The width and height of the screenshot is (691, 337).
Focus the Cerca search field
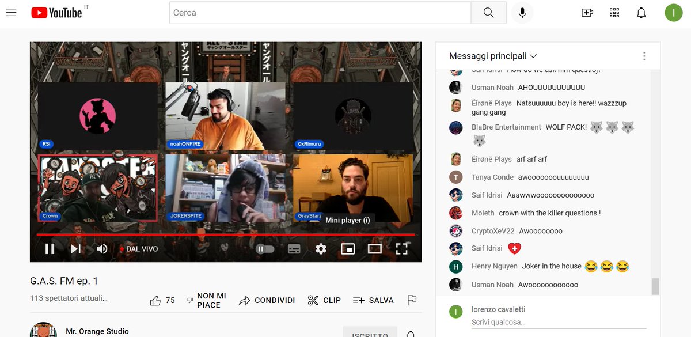point(320,13)
